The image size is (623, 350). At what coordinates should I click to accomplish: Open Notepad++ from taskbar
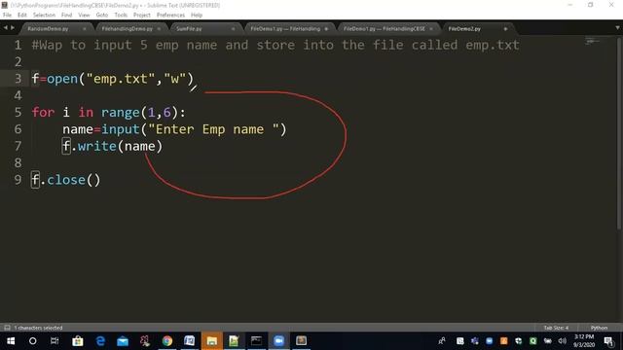click(234, 341)
